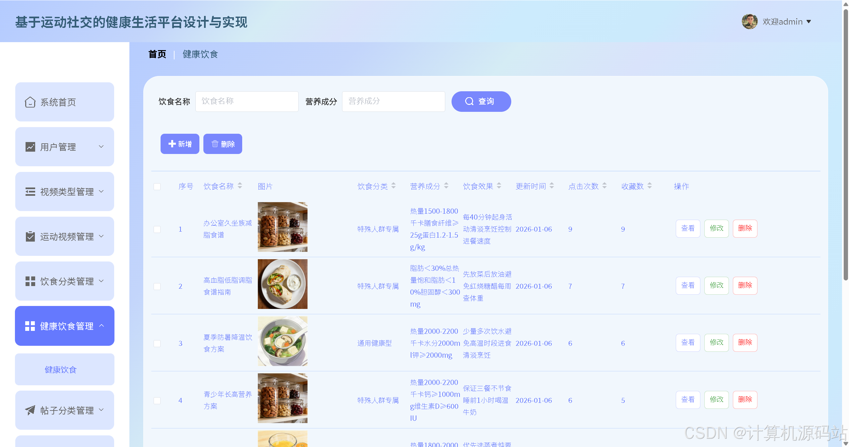
Task: Open the nuts jar image in row 4
Action: [x=283, y=398]
